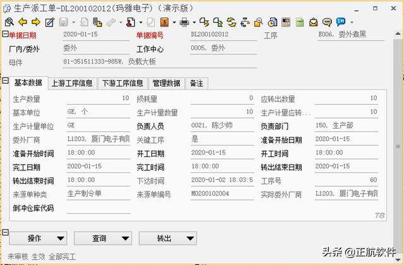Image resolution: width=404 pixels, height=265 pixels.
Task: Click the orange book icon in toolbar
Action: click(x=164, y=22)
